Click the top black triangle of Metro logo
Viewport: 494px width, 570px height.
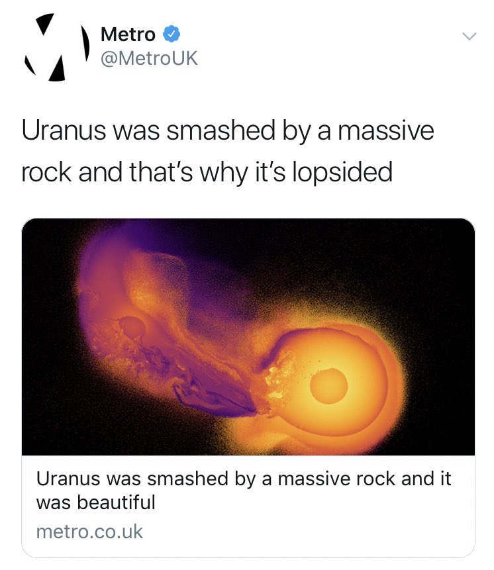(x=45, y=23)
